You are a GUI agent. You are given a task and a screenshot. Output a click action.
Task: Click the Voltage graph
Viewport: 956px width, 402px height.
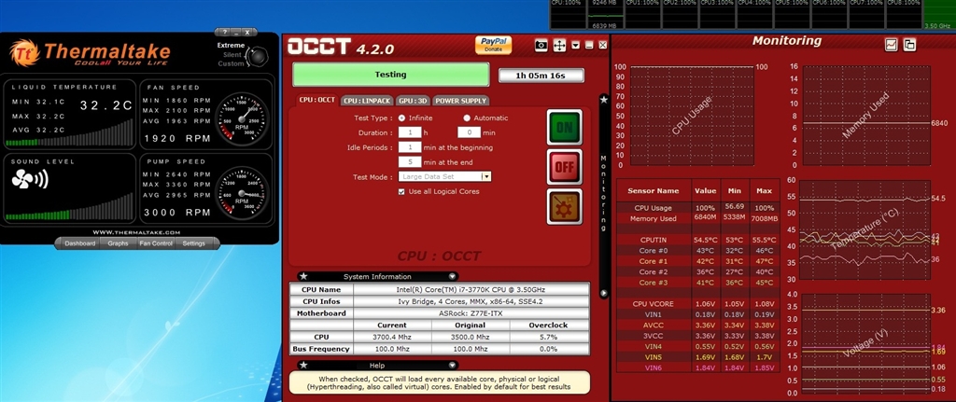pos(866,343)
